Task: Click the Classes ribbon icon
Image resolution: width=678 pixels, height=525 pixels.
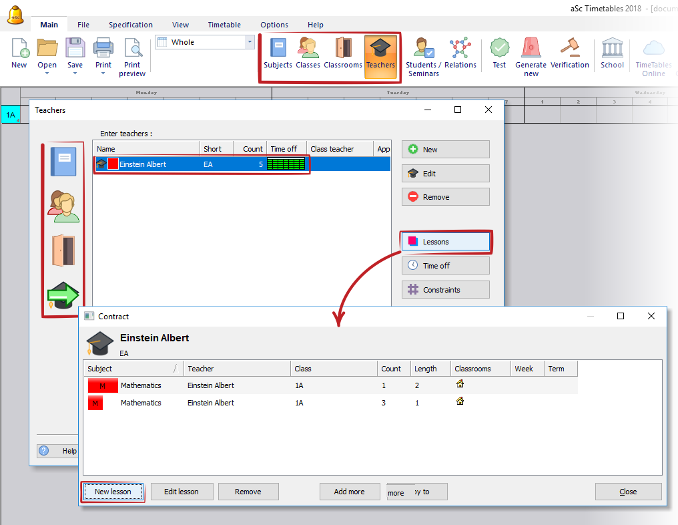Action: pyautogui.click(x=308, y=53)
